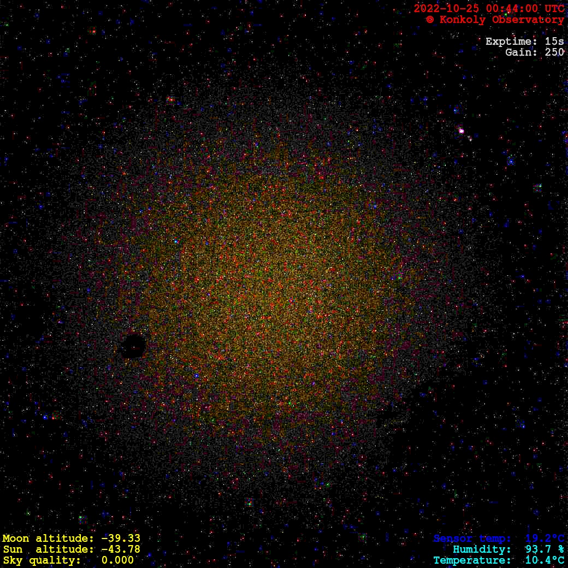Select the Sky quality label

[x=41, y=560]
